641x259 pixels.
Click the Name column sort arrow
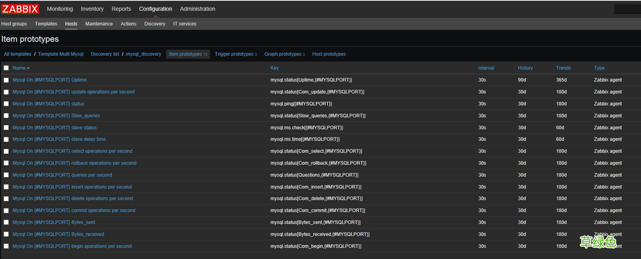pos(28,68)
